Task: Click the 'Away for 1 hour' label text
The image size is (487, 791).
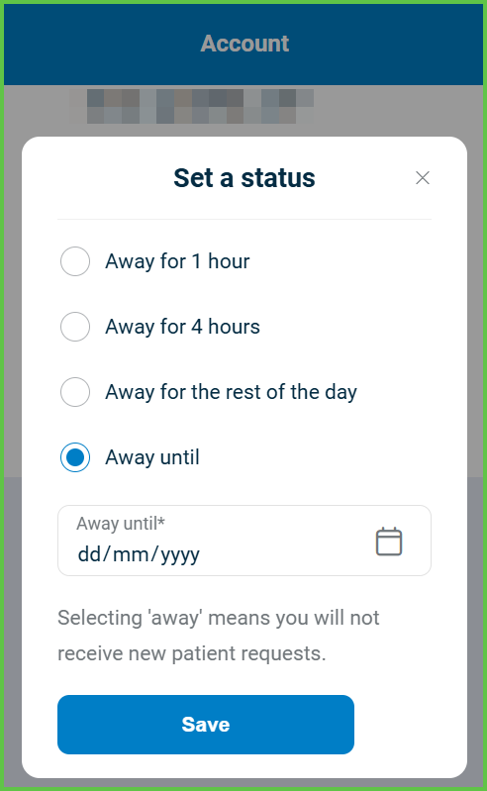Action: [177, 261]
